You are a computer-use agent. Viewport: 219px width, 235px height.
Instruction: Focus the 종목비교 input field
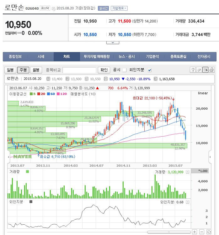tap(79, 70)
